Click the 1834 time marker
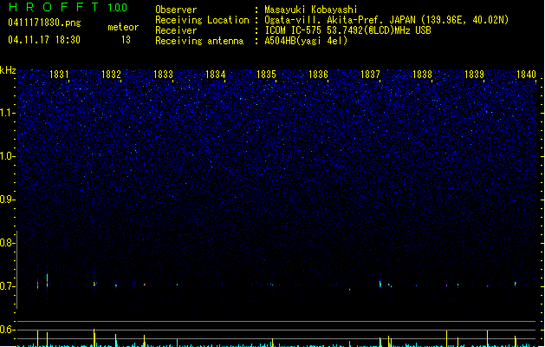The height and width of the screenshot is (347, 545). pyautogui.click(x=215, y=75)
